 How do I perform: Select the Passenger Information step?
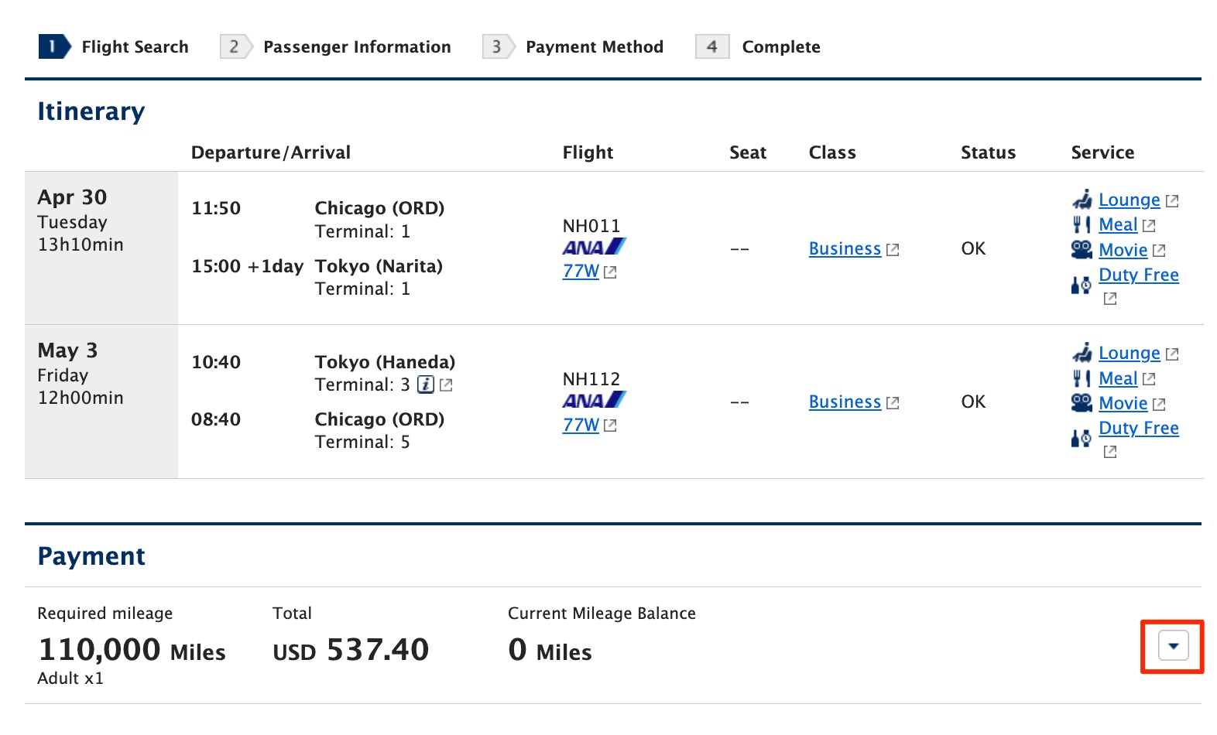click(356, 47)
